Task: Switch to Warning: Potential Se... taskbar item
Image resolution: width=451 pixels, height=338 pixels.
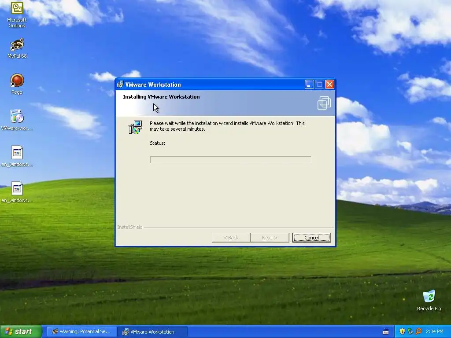Action: (x=81, y=332)
